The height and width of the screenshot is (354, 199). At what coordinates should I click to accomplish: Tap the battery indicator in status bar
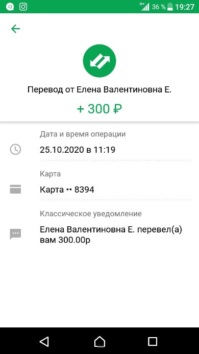click(x=170, y=7)
